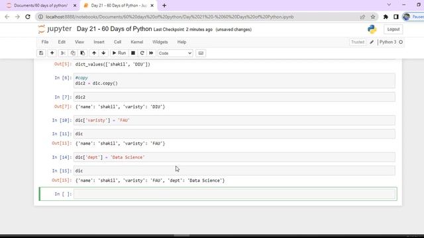Click the Out[15] dictionary output text
The width and height of the screenshot is (424, 238).
pyautogui.click(x=150, y=180)
